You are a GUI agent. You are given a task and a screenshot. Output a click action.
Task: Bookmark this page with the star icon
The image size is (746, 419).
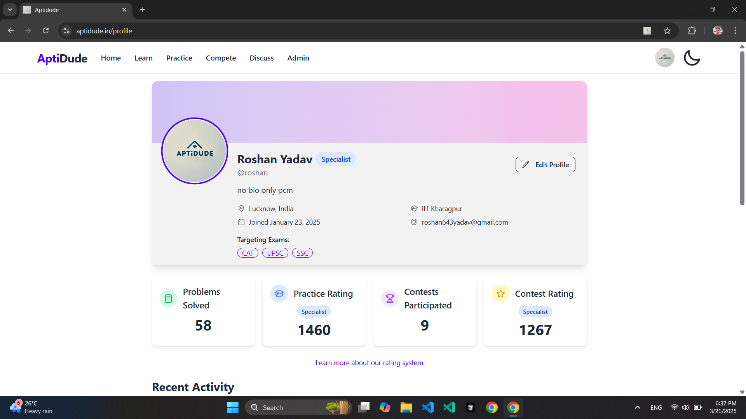667,31
